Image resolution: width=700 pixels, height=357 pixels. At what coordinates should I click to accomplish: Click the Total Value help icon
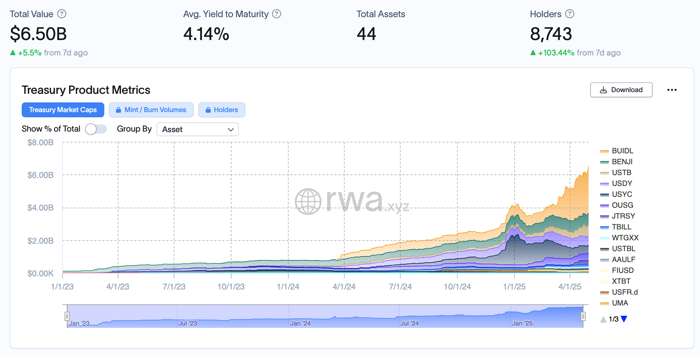[x=62, y=14]
